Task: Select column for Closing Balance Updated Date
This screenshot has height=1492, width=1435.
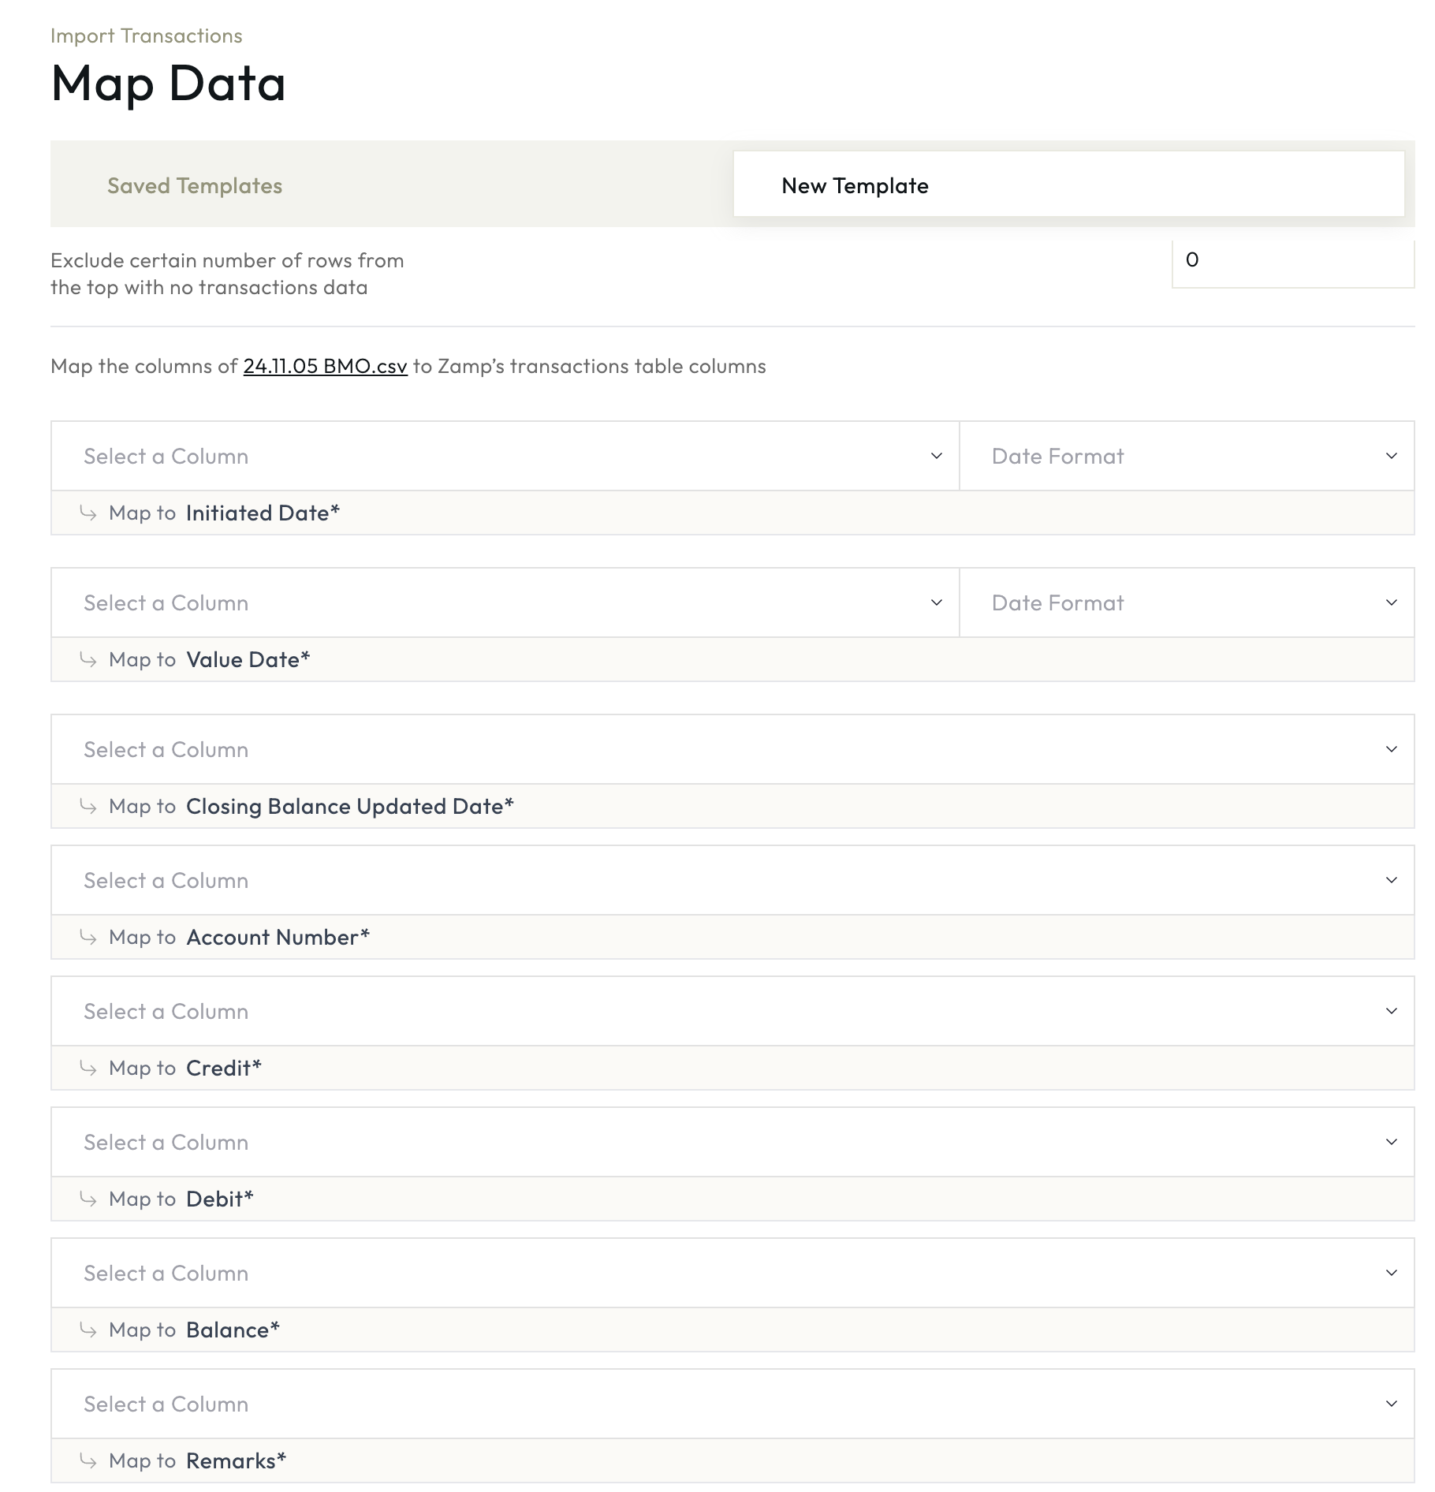Action: click(732, 750)
